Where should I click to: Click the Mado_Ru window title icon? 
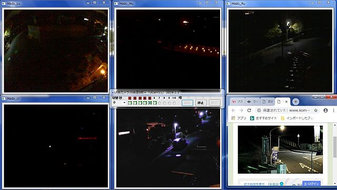click(x=228, y=4)
